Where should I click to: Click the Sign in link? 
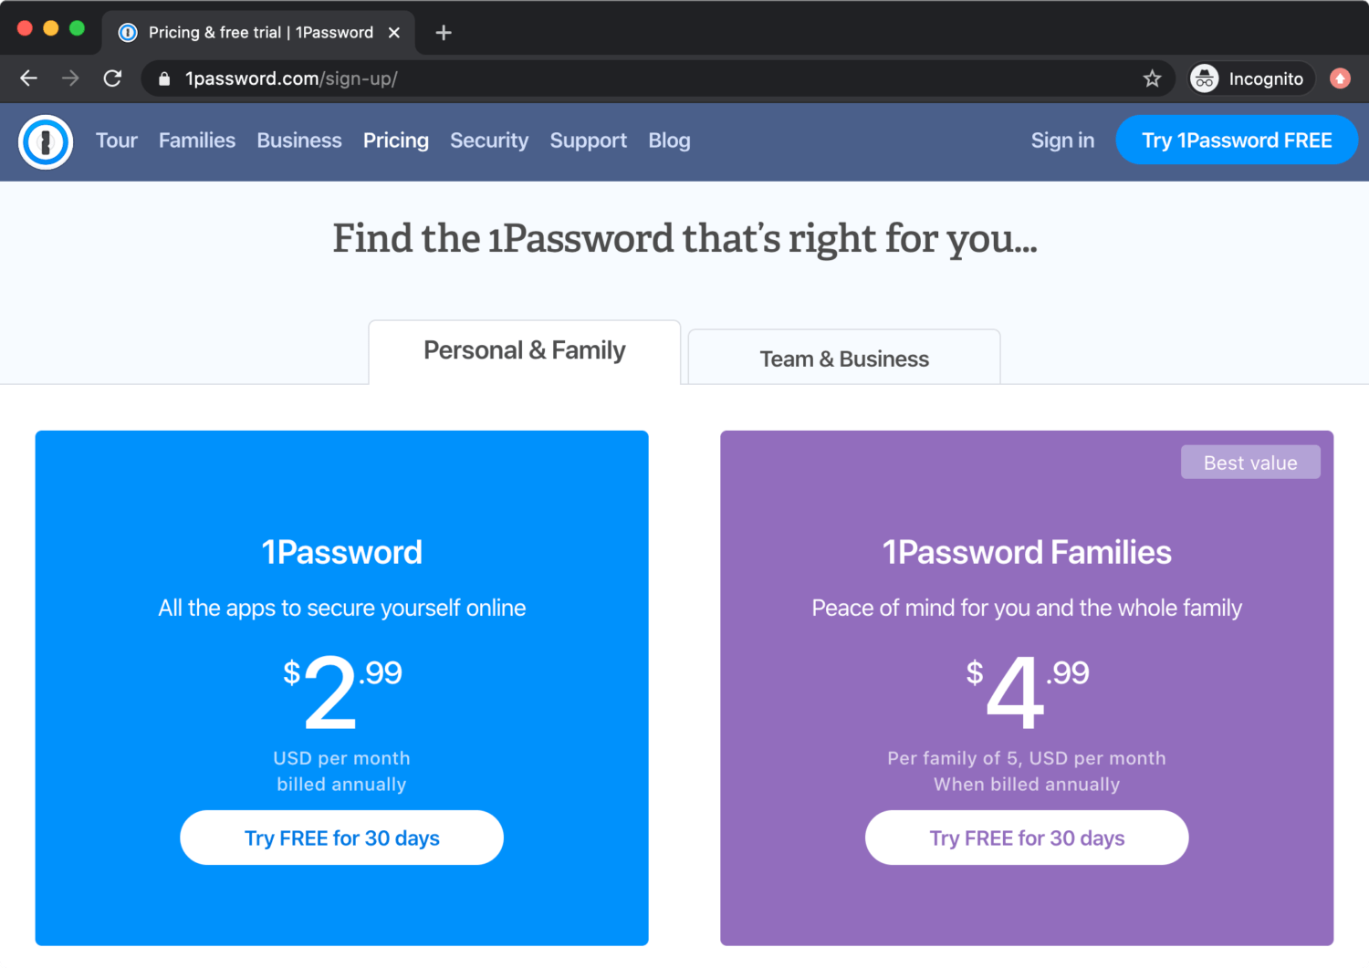[x=1062, y=141]
